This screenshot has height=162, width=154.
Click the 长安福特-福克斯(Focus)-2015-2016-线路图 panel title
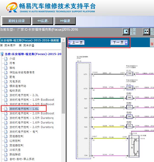click(x=30, y=40)
